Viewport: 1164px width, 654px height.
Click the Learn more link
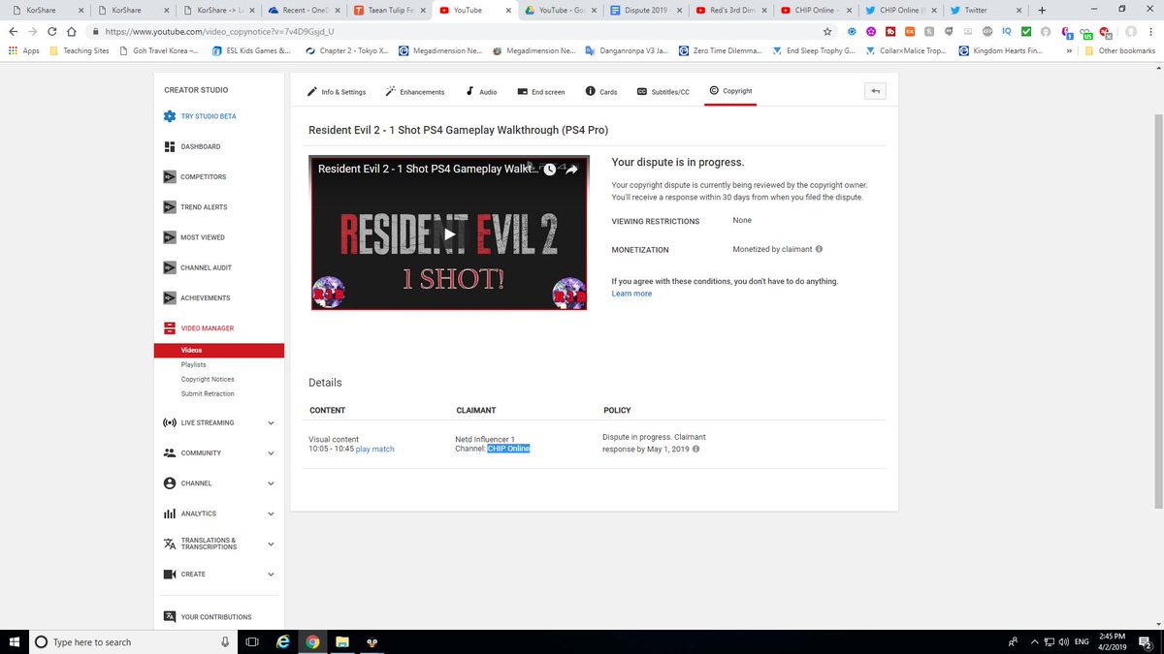point(631,294)
